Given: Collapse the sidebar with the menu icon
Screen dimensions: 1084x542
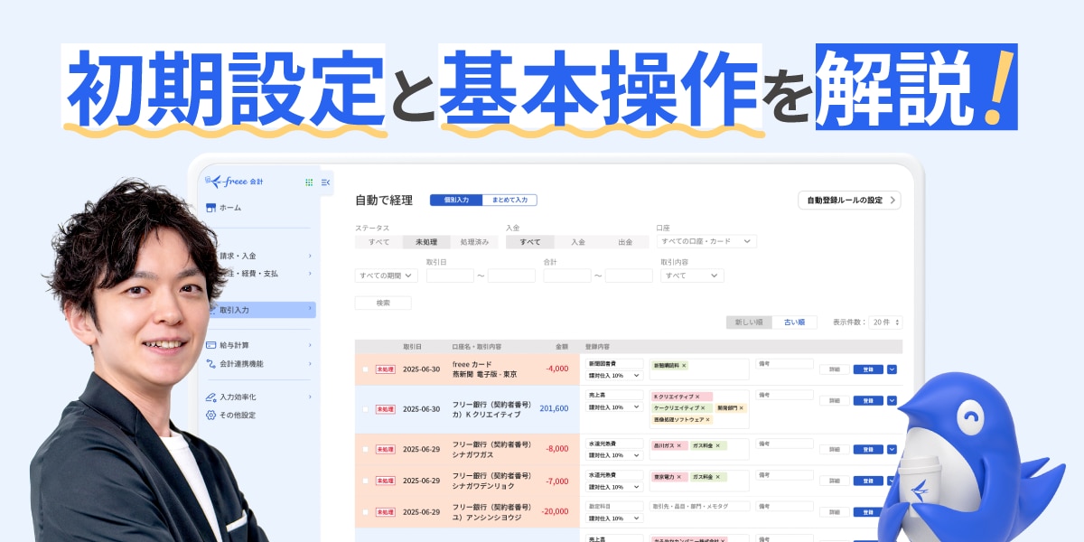Looking at the screenshot, I should (x=325, y=182).
